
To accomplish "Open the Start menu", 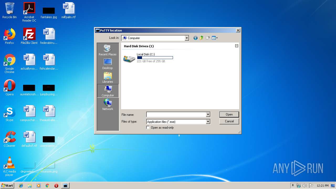I will [7, 186].
